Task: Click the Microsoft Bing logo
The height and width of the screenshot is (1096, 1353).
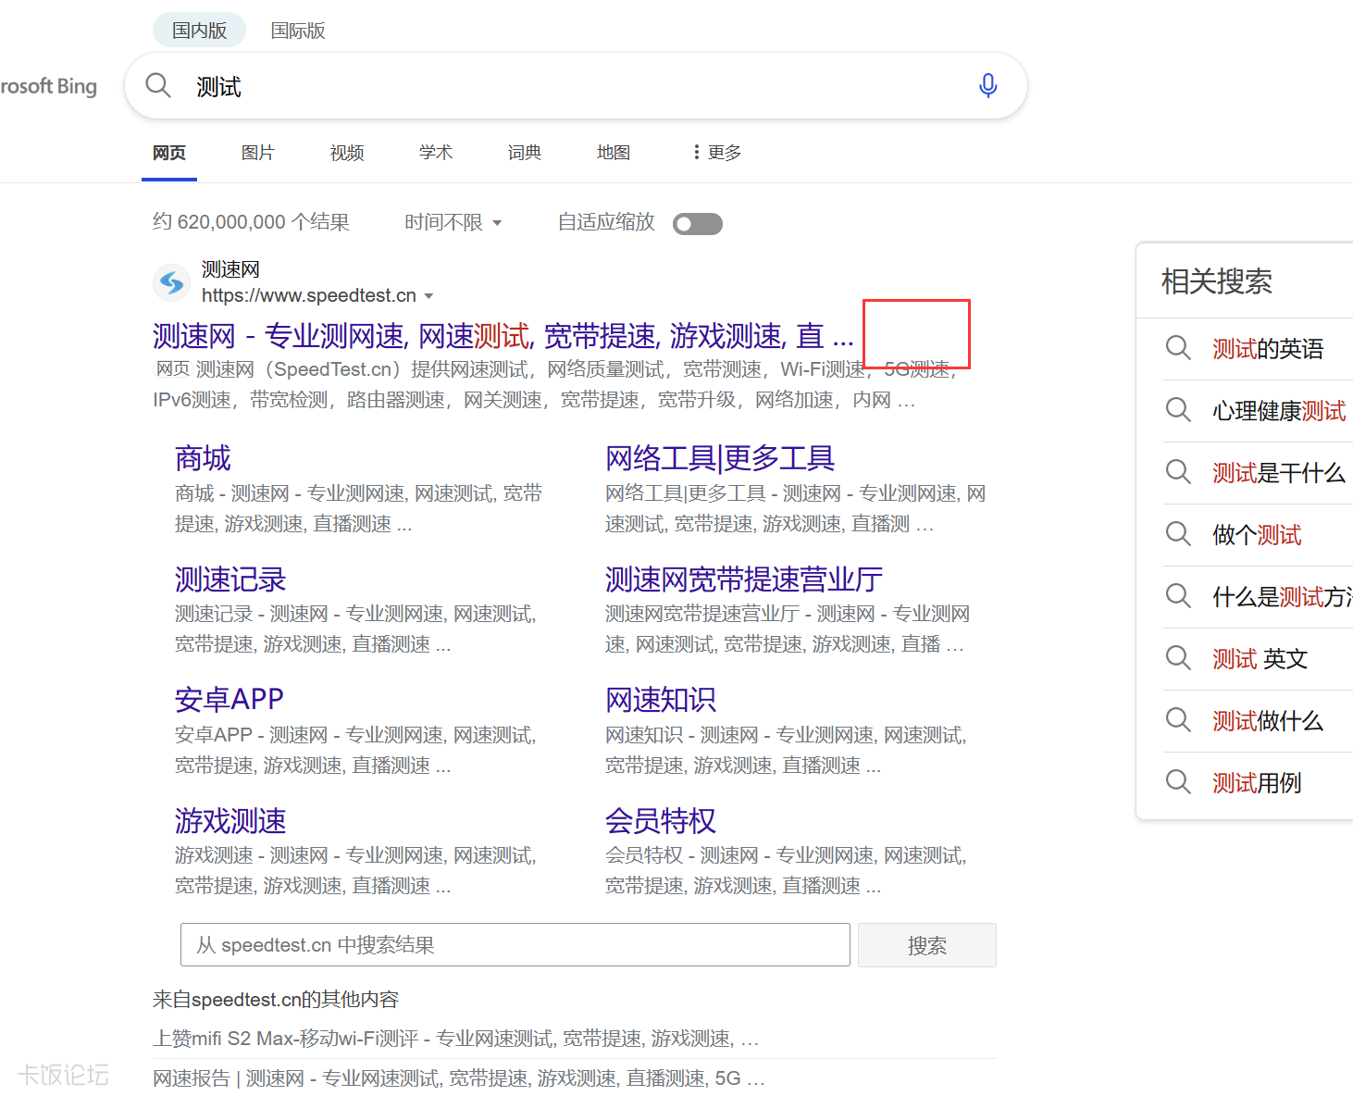Action: (x=48, y=86)
